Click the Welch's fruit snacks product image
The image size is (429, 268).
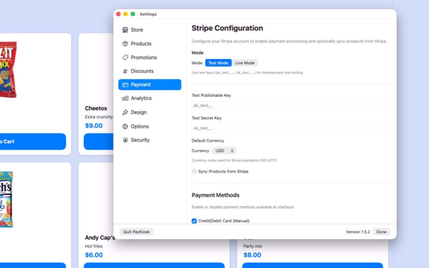coord(6,199)
